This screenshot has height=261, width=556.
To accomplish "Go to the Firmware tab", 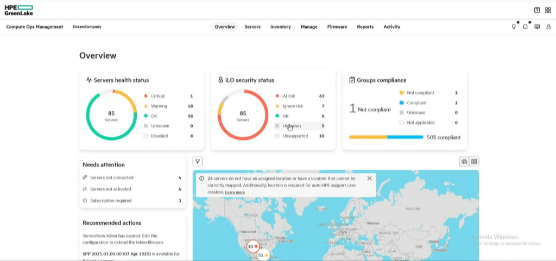I will pyautogui.click(x=337, y=27).
